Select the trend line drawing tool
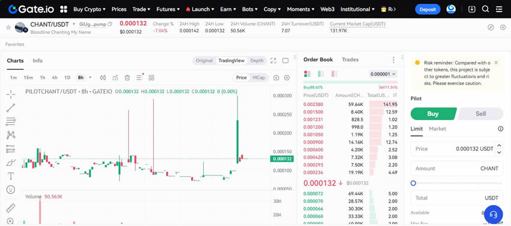This screenshot has width=511, height=226. coord(11,108)
